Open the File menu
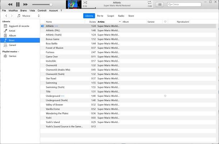The width and height of the screenshot is (219, 144). click(x=4, y=11)
